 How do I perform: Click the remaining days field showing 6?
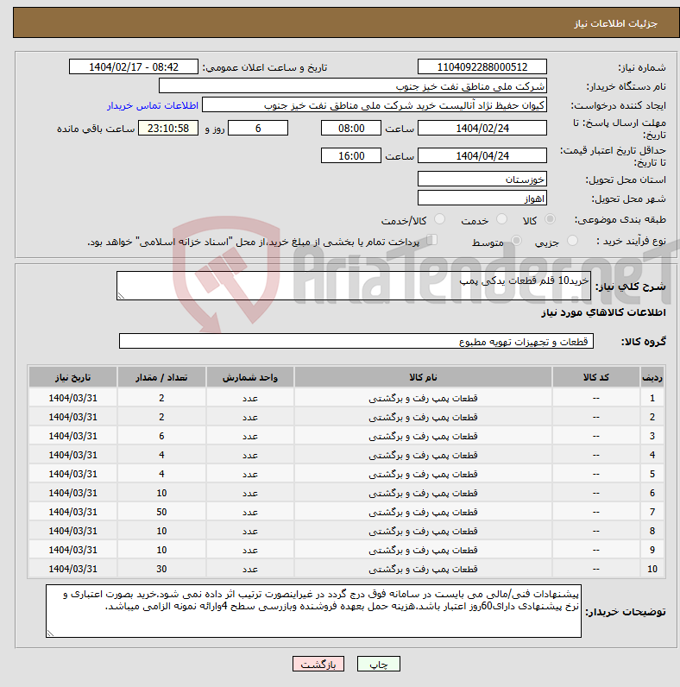tap(258, 129)
